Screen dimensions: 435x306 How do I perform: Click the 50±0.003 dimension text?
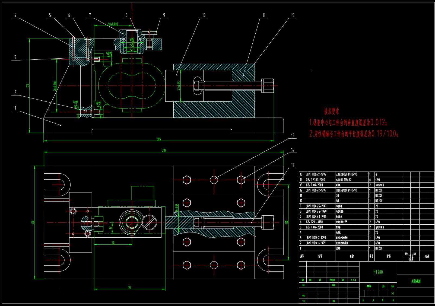tap(113, 24)
